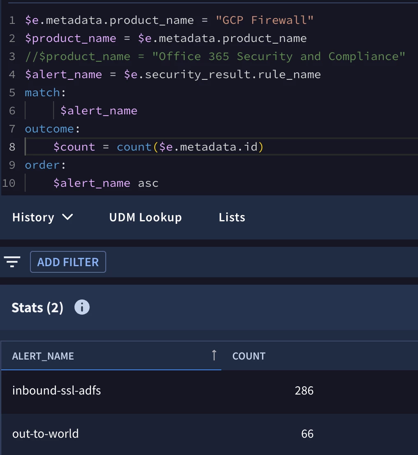Click the commented Office 365 line
Viewport: 418px width, 455px height.
tap(215, 56)
